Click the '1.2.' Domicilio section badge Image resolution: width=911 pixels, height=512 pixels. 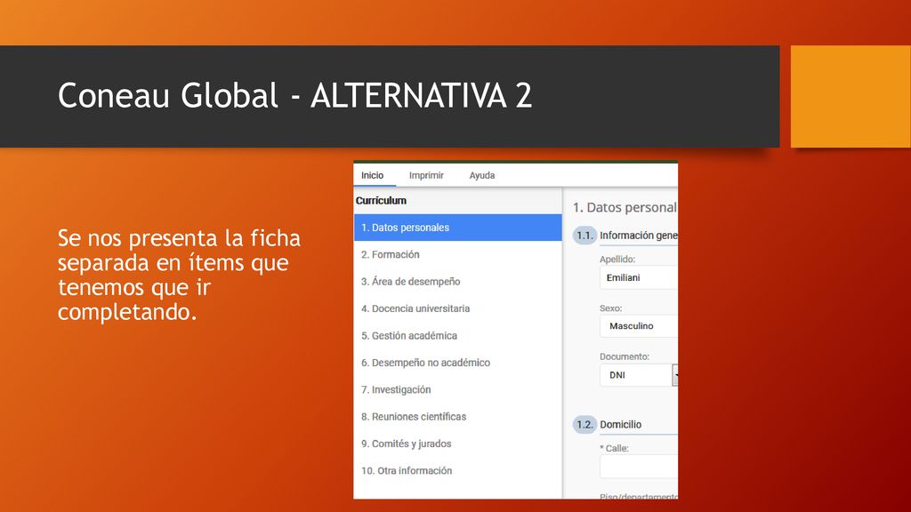(584, 424)
